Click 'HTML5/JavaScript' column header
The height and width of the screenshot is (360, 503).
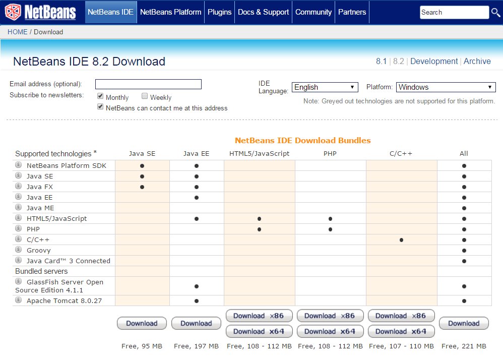259,153
